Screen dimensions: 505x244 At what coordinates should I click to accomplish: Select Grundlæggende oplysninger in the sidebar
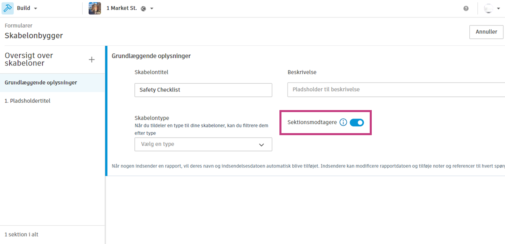point(41,83)
